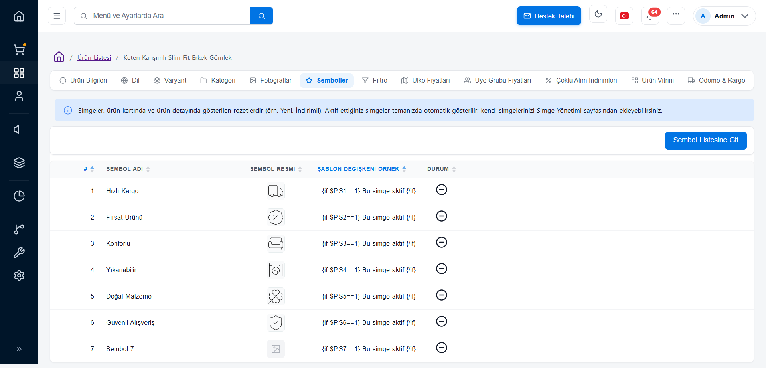Open the Admin user dropdown
Screen dimensions: 766x368
coord(724,16)
